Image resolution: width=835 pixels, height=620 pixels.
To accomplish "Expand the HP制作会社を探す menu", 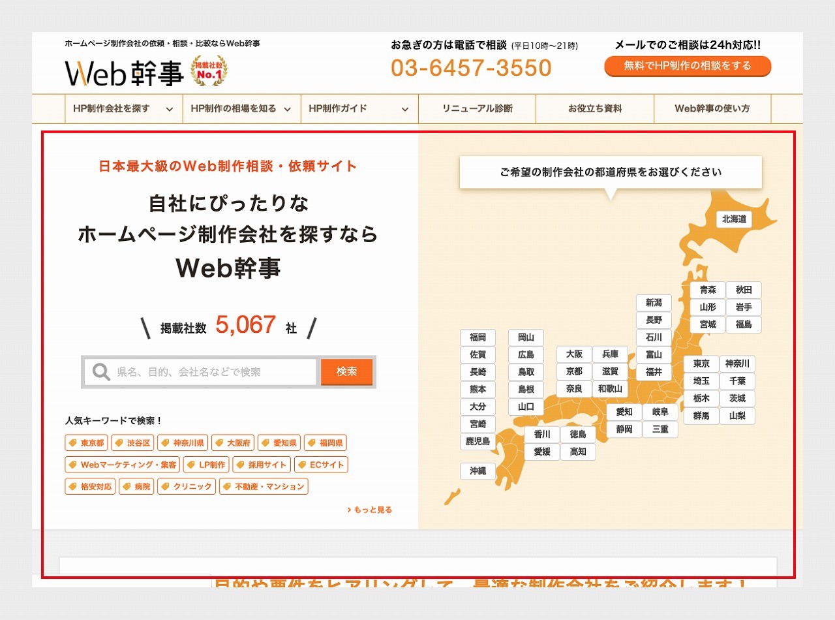I will coord(123,109).
